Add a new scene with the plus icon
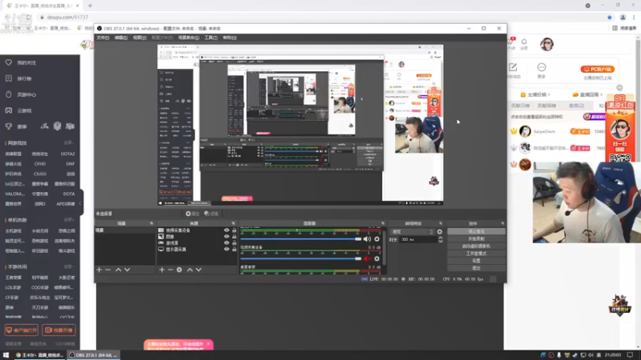The height and width of the screenshot is (360, 641). point(99,270)
